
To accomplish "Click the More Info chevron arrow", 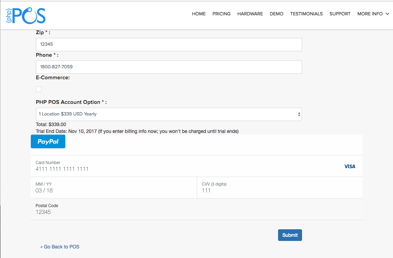I will [388, 14].
